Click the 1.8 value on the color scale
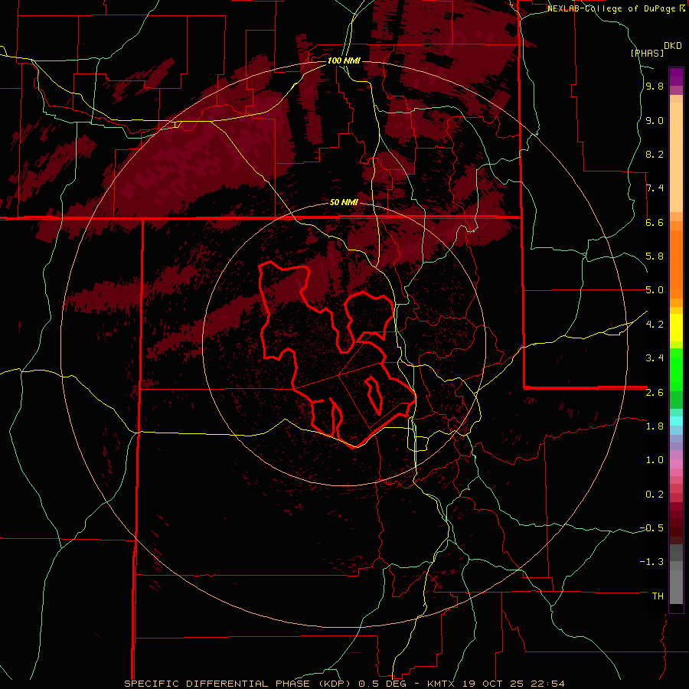 [655, 426]
